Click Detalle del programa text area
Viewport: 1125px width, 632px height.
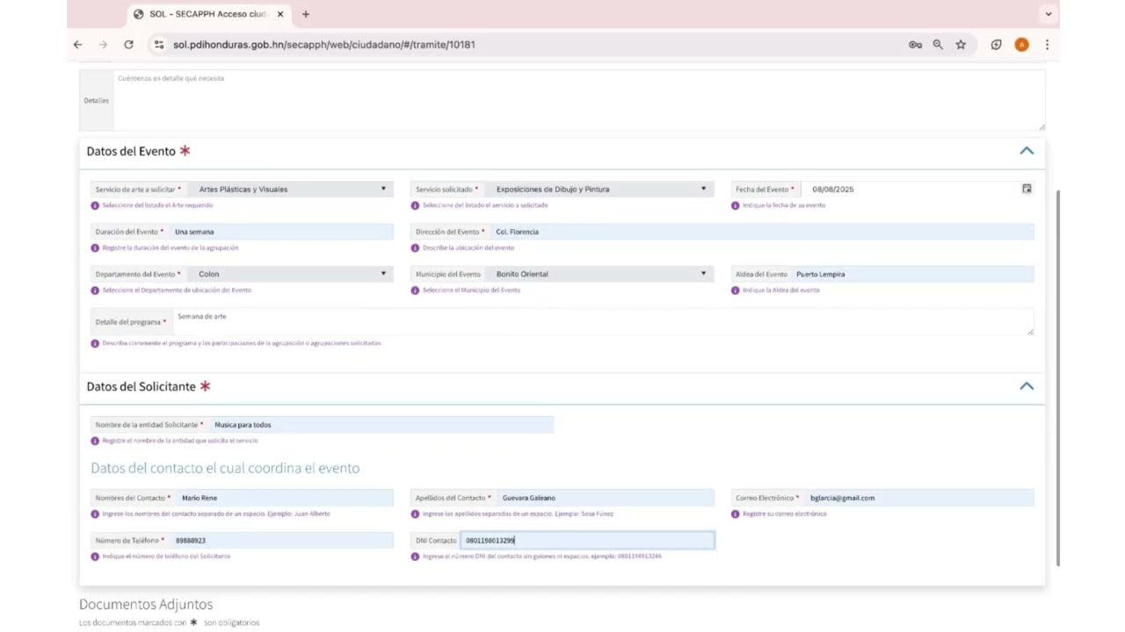(603, 322)
